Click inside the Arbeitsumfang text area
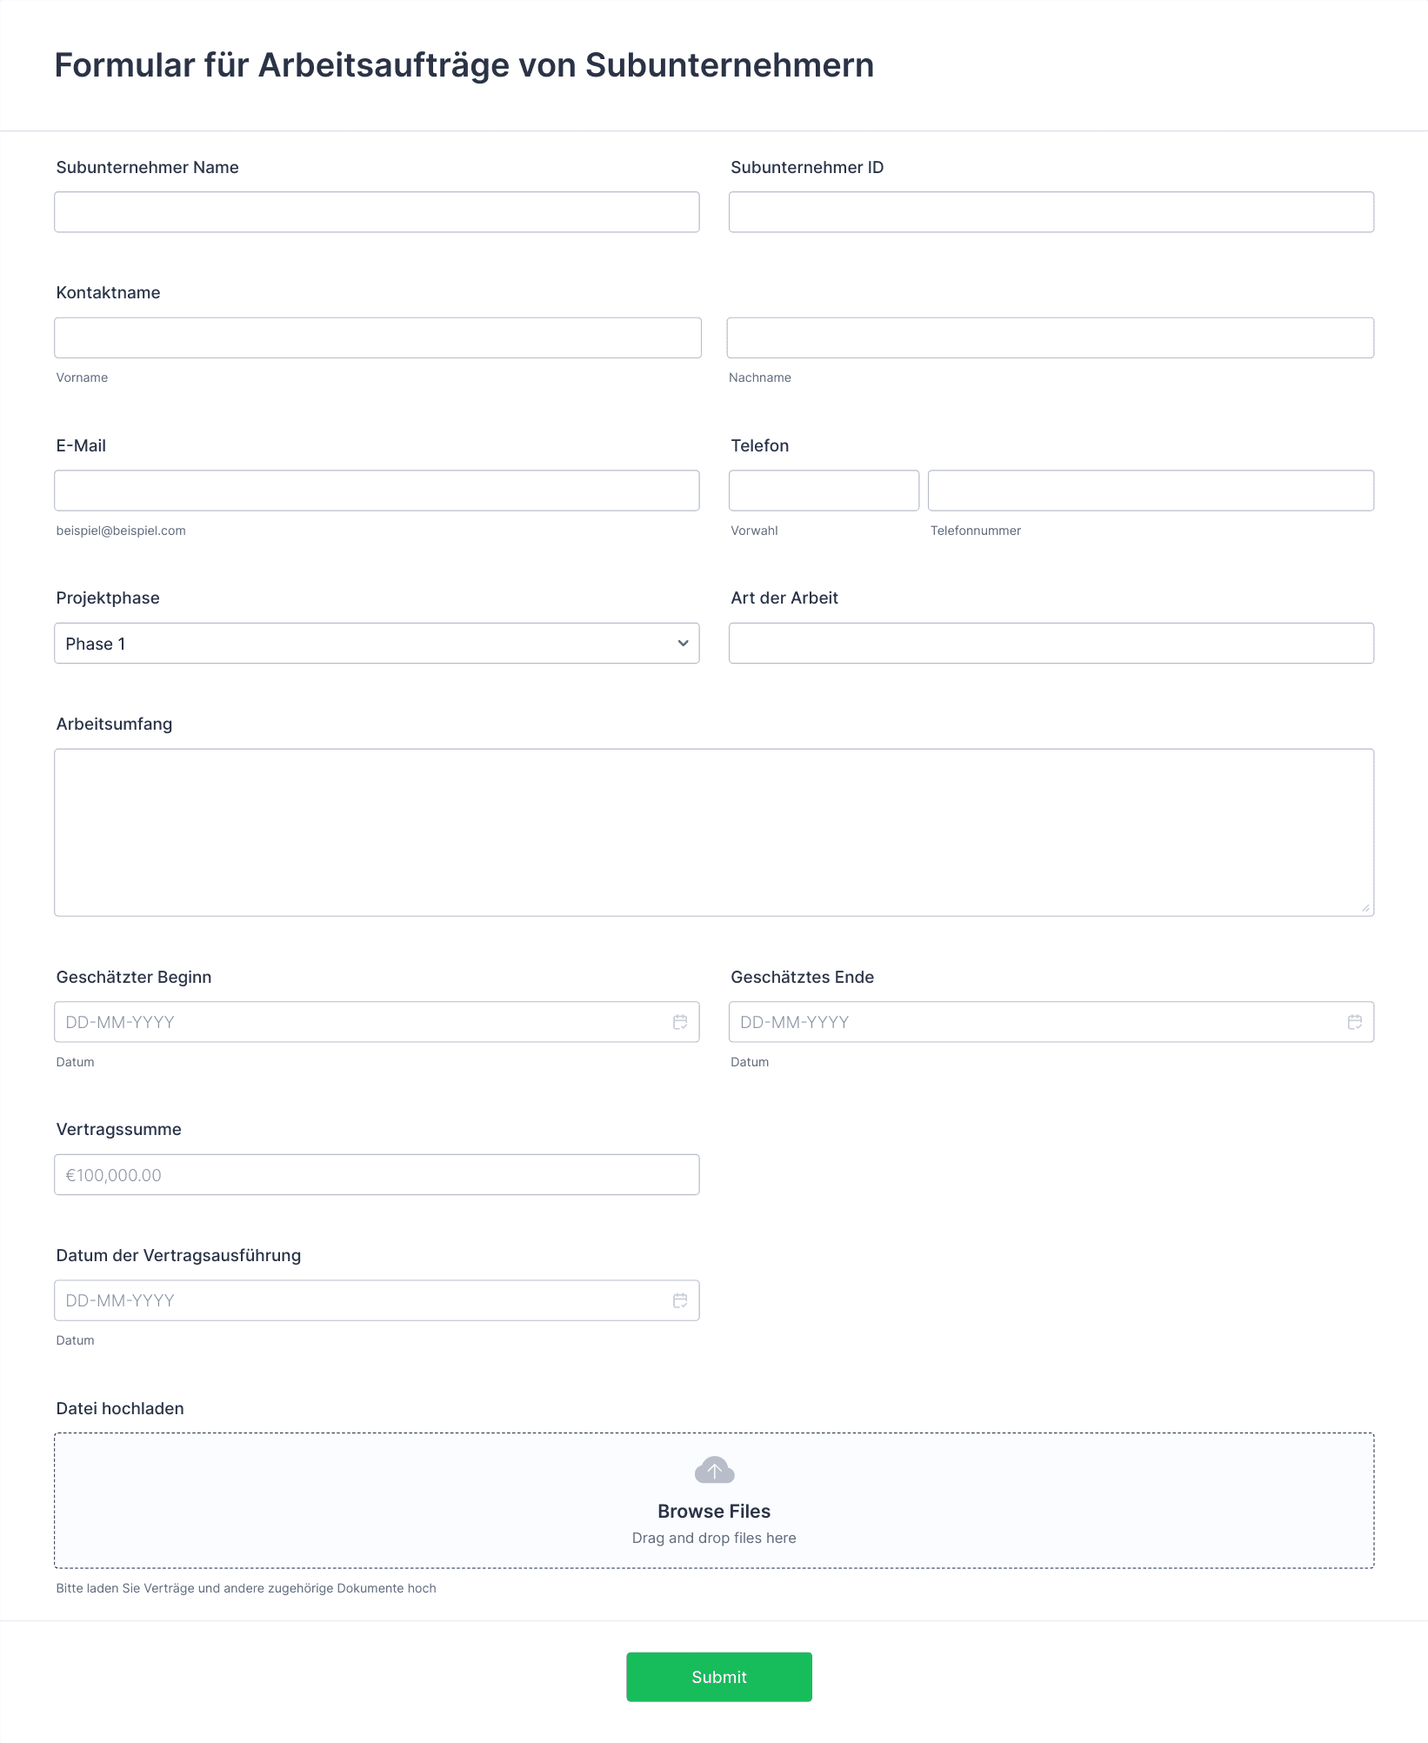 click(714, 832)
